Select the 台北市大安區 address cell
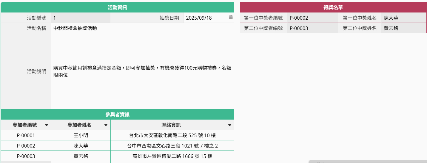The image size is (427, 163). click(172, 136)
